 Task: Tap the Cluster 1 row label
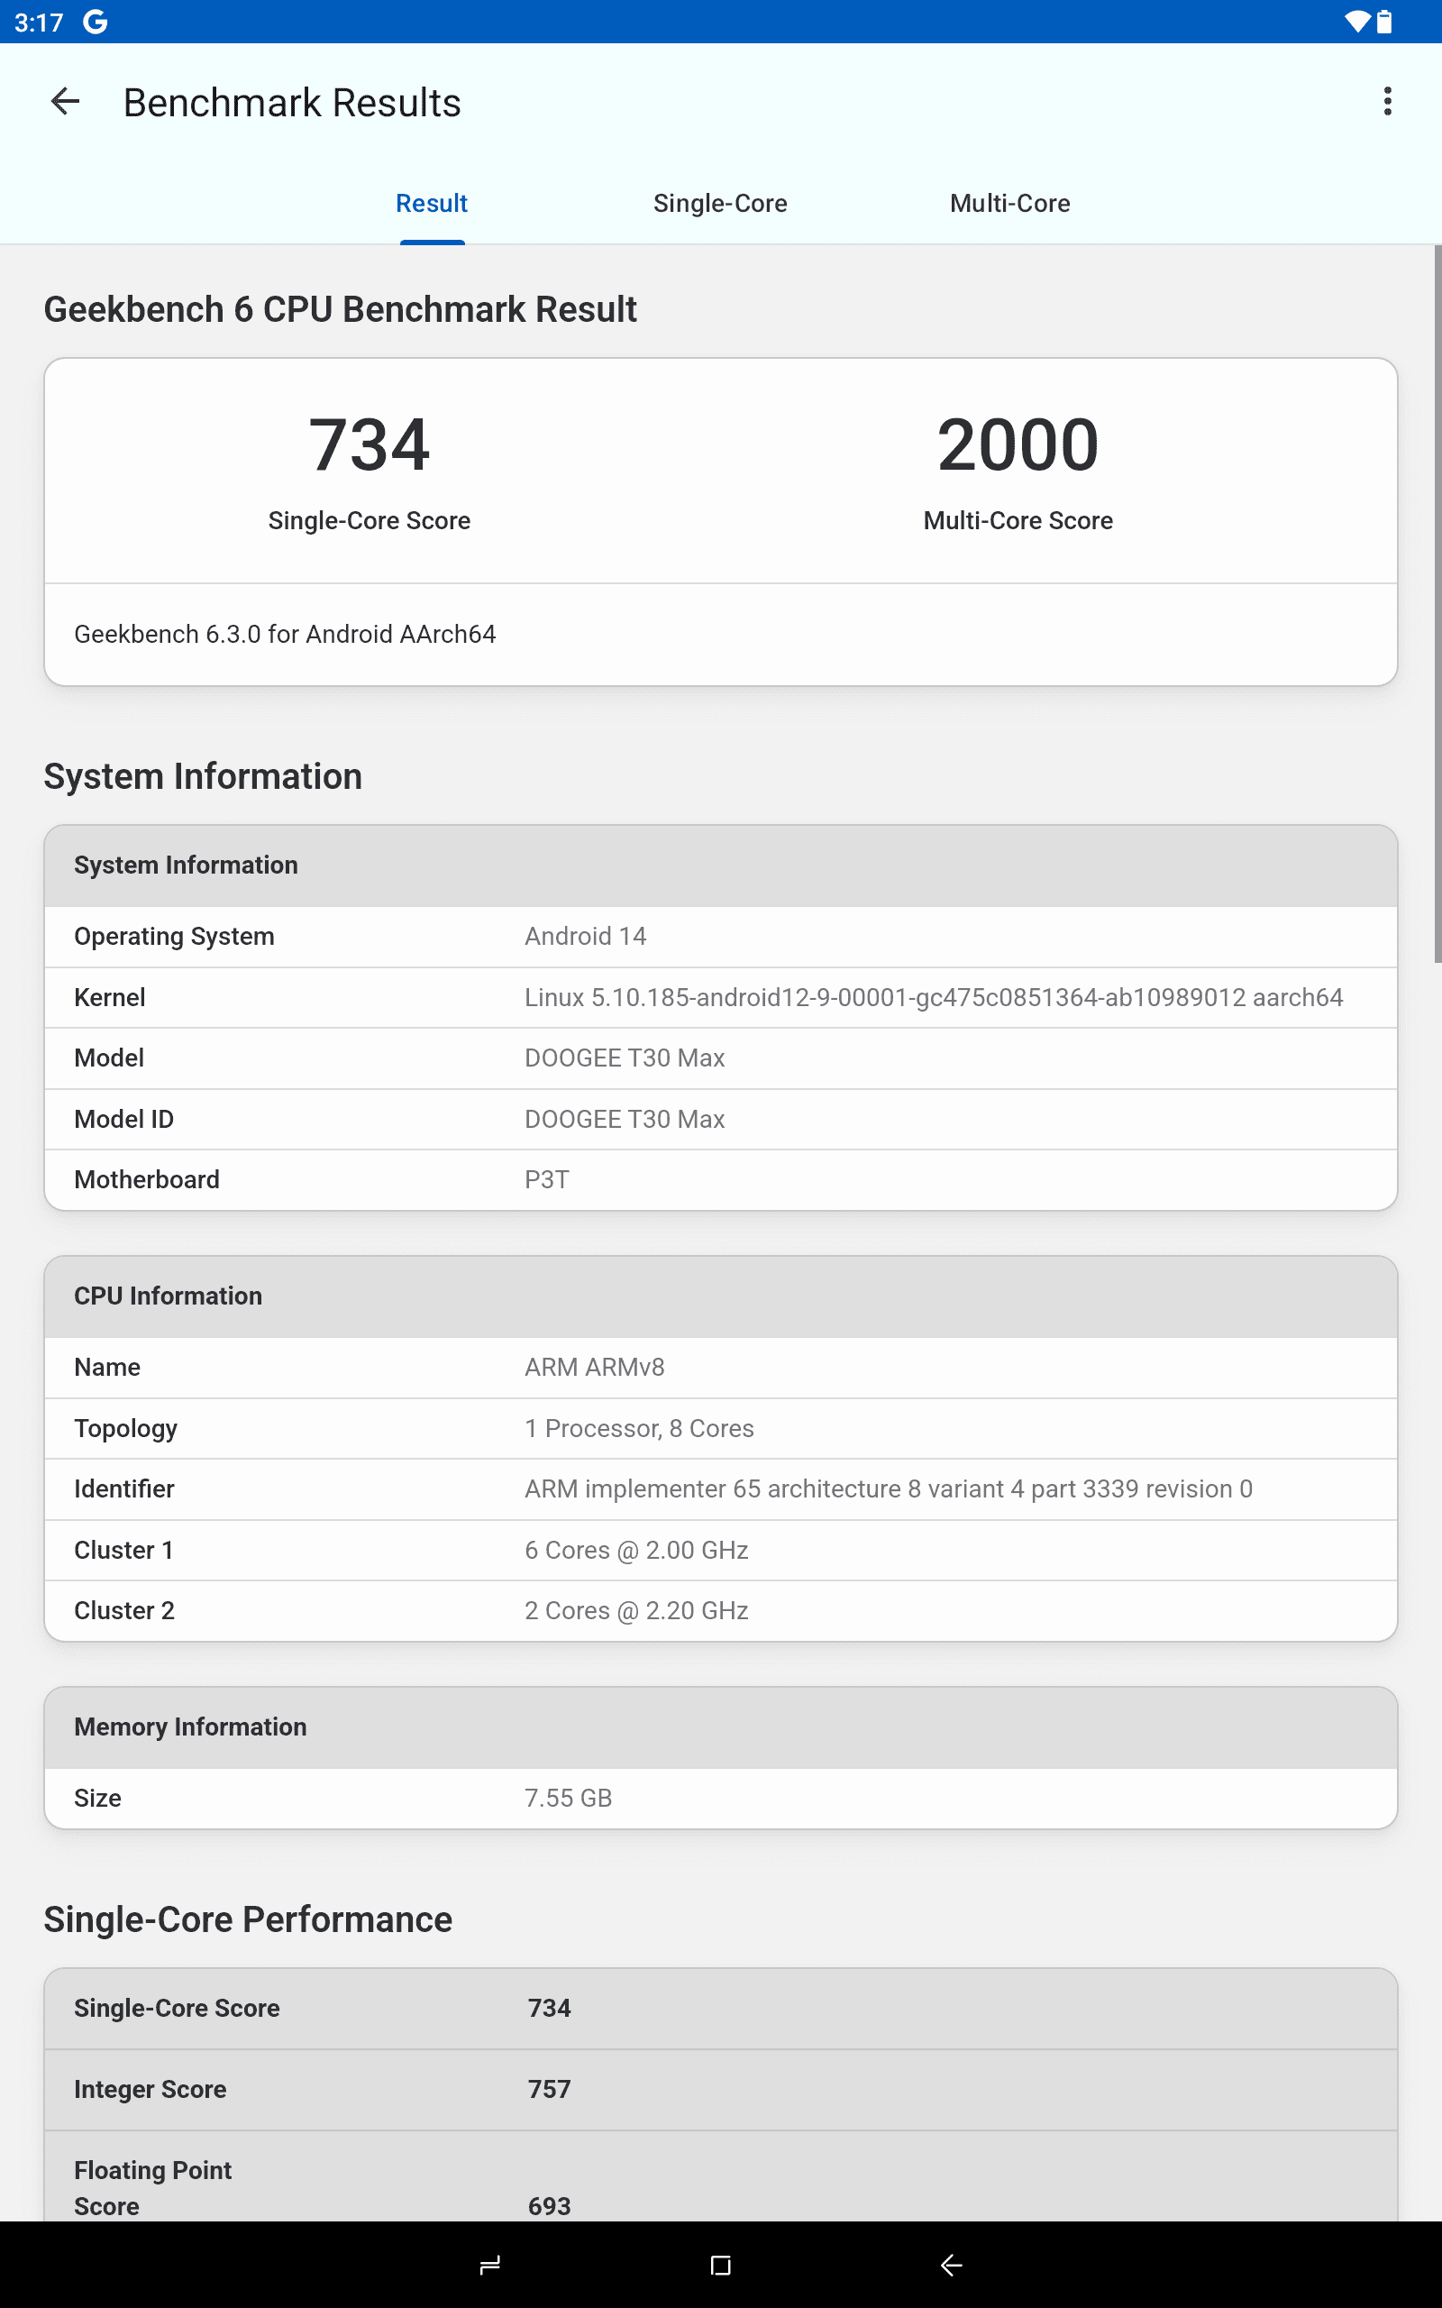click(x=124, y=1550)
